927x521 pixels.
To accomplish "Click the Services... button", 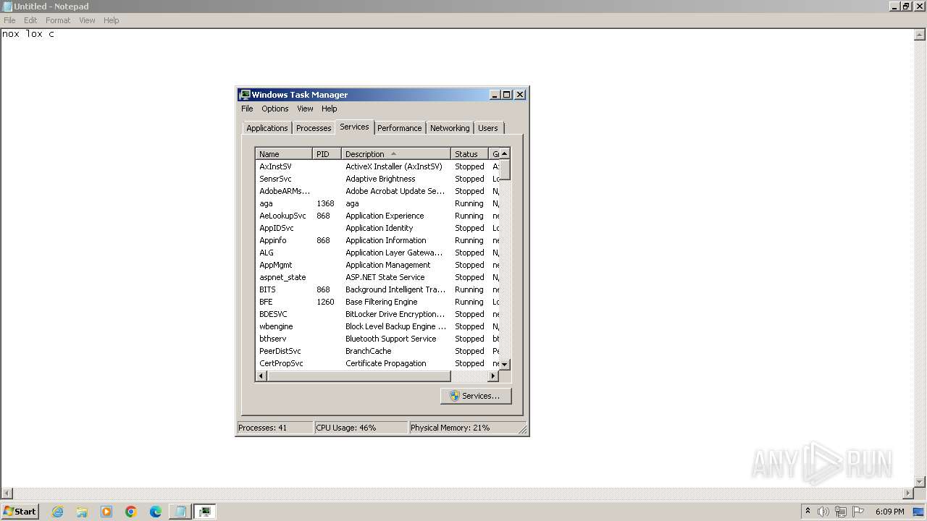I will point(476,396).
